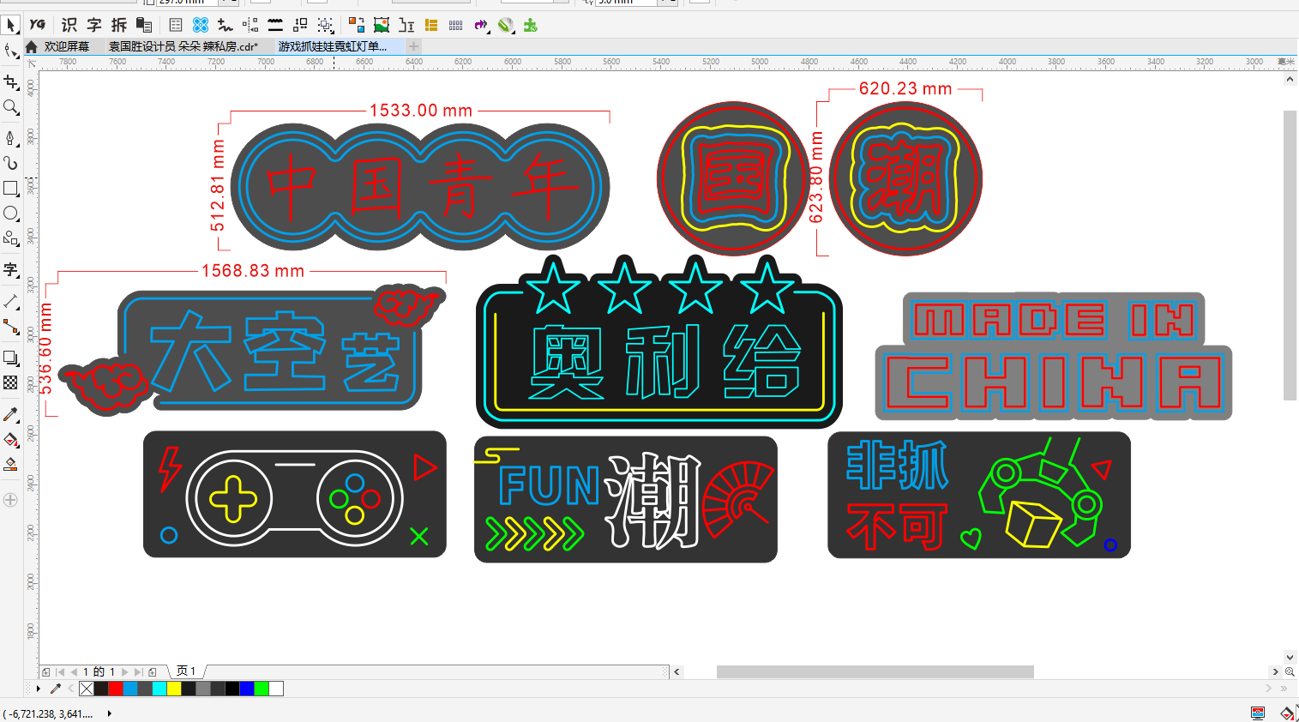Viewport: 1299px width, 722px height.
Task: Select the Crop tool
Action: (10, 81)
